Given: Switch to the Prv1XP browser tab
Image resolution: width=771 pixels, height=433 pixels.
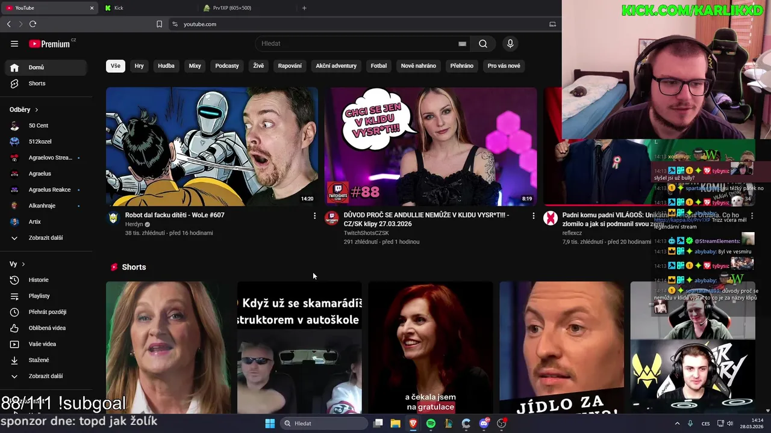Looking at the screenshot, I should (x=247, y=8).
